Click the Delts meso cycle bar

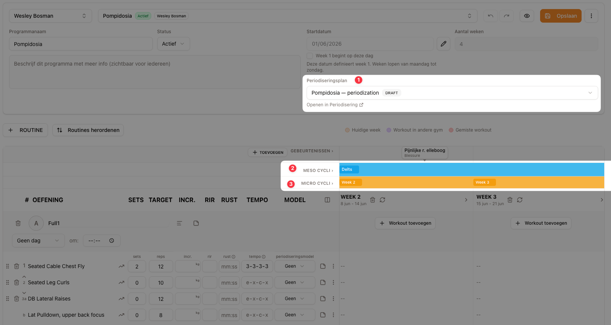pyautogui.click(x=472, y=170)
